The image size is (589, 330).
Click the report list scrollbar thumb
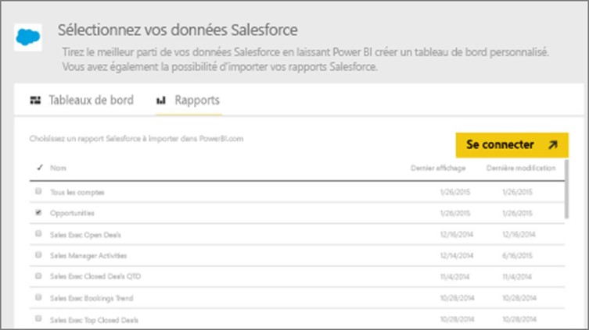pos(566,189)
